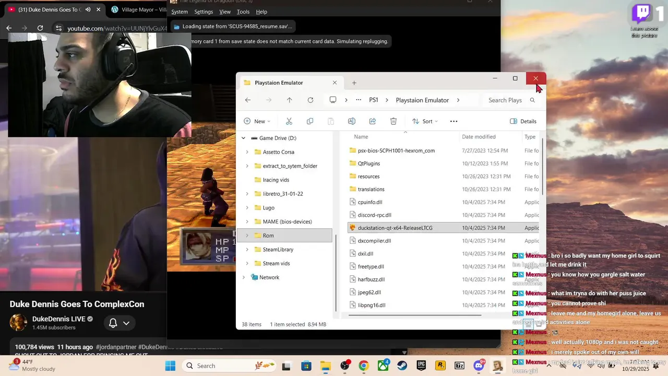This screenshot has height=376, width=668.
Task: Click Playstaion Emulator breadcrumb segment
Action: point(422,100)
